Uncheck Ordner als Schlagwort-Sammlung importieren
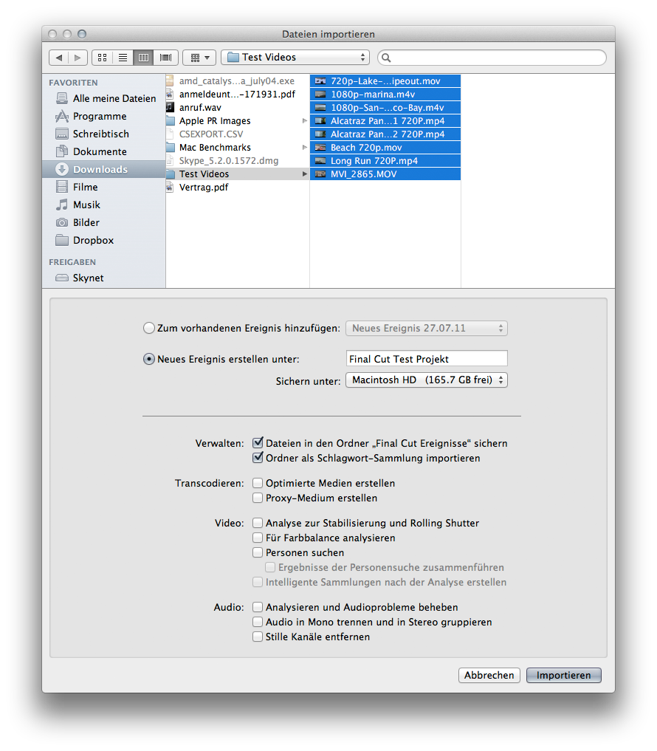Viewport: 657px width, 751px height. 258,457
